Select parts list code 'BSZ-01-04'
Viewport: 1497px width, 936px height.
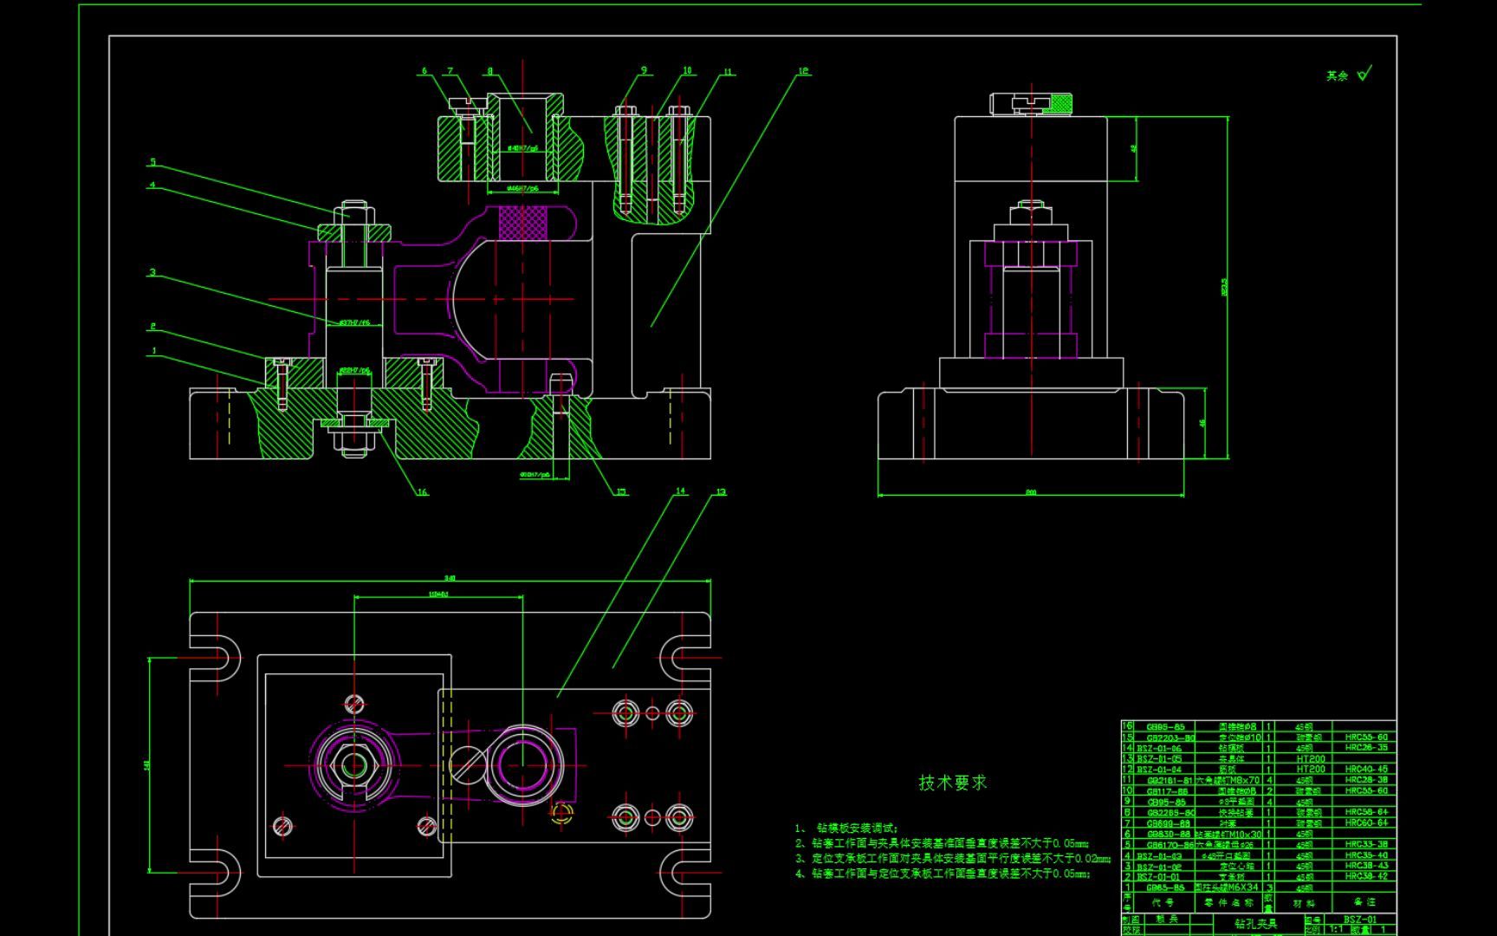(1159, 769)
